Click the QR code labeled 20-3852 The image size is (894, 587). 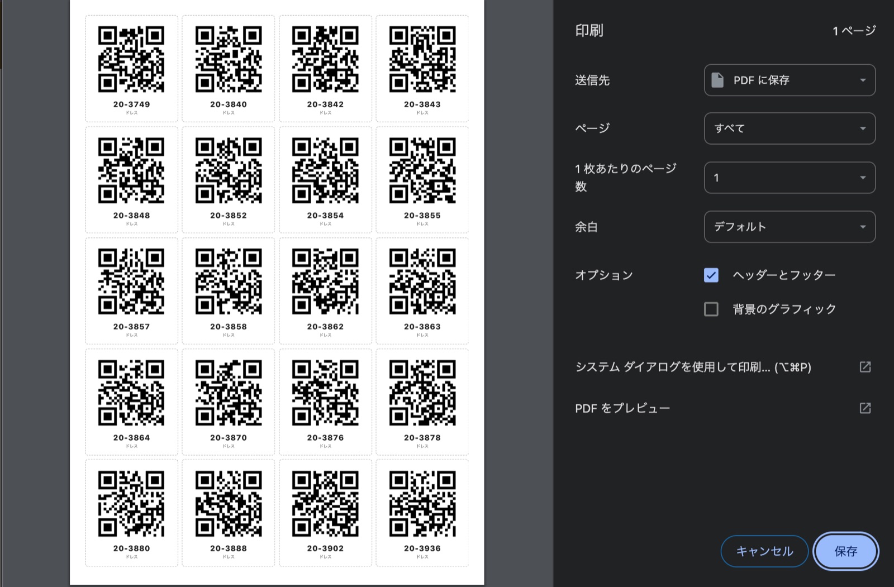(x=229, y=170)
